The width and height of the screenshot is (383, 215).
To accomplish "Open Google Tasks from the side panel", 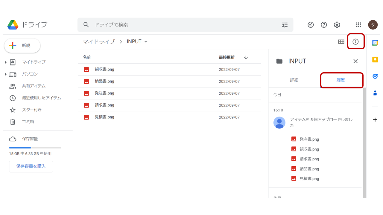I will point(375,76).
